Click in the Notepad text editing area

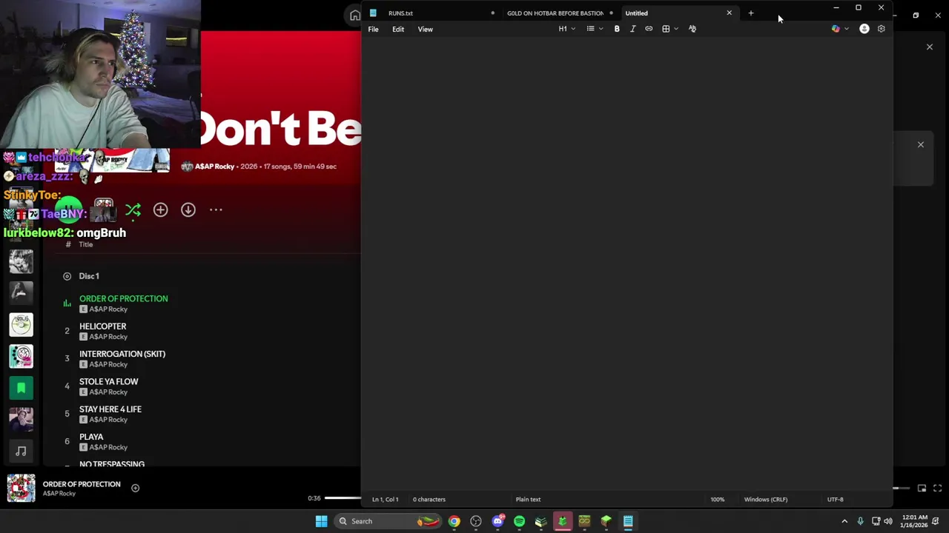[x=626, y=265]
